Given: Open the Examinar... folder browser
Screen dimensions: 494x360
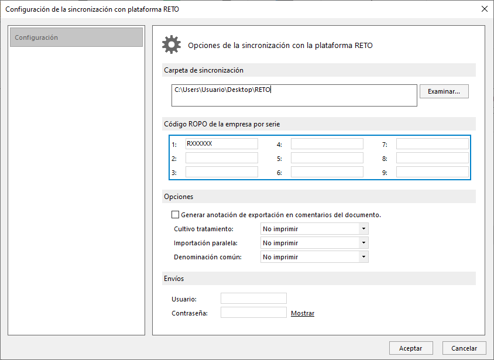Looking at the screenshot, I should (x=444, y=91).
